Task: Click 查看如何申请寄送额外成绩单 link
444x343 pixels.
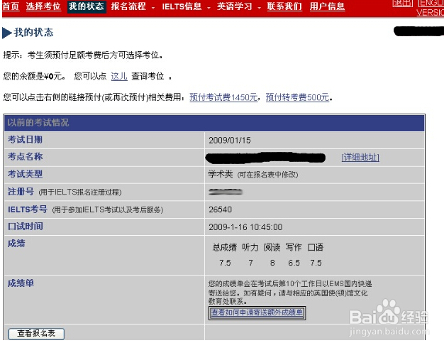Action: [257, 312]
